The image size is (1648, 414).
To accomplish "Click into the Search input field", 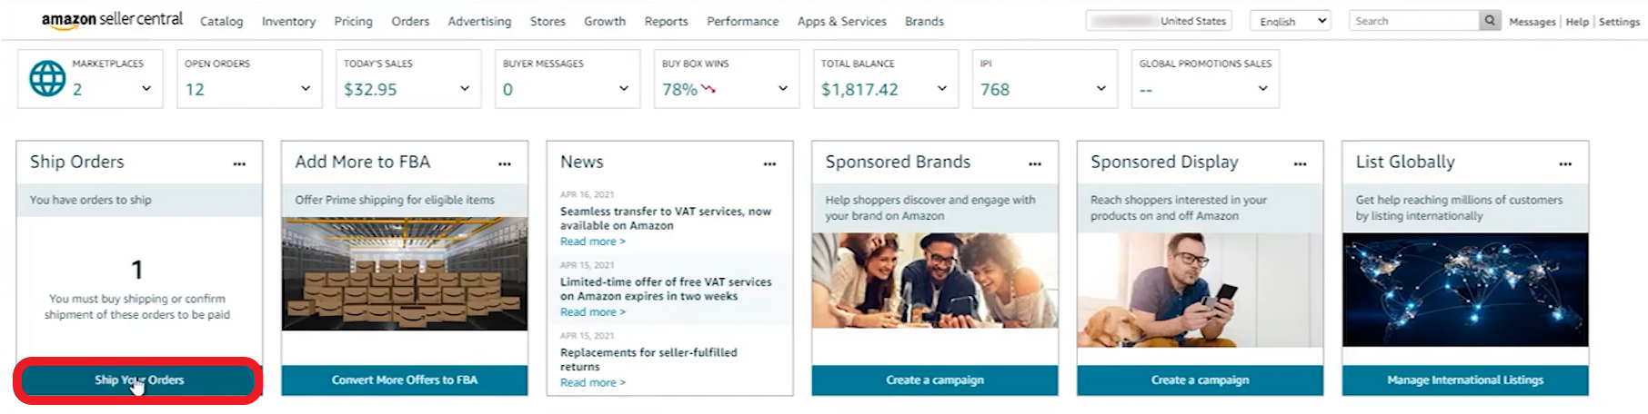I will [x=1414, y=21].
